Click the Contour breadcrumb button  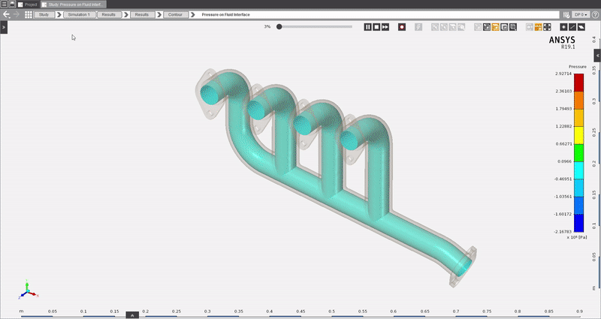point(175,14)
